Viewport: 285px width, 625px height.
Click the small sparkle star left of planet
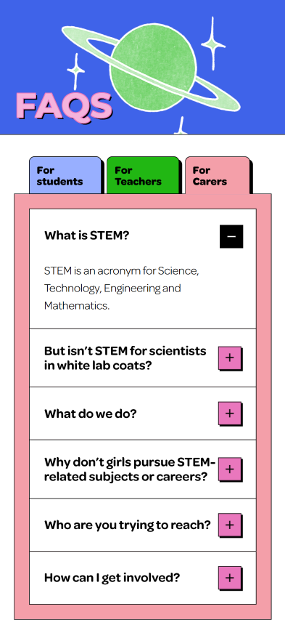click(x=75, y=71)
